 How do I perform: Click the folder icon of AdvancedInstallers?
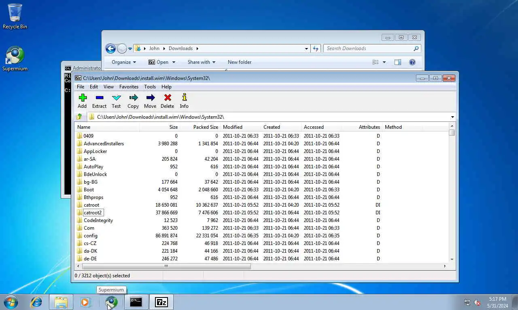[x=80, y=144]
